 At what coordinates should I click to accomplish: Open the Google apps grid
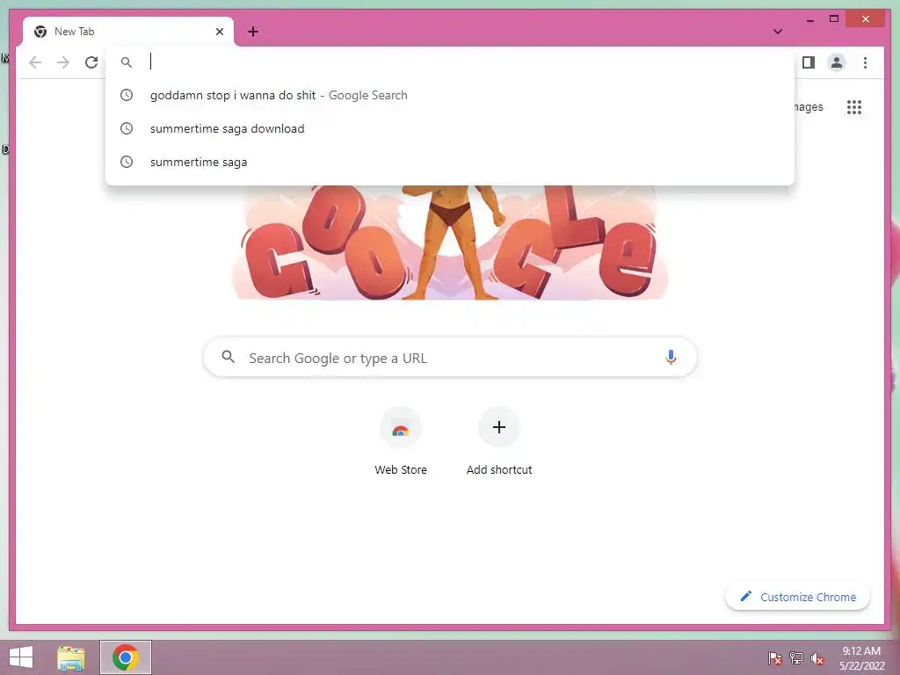point(854,106)
